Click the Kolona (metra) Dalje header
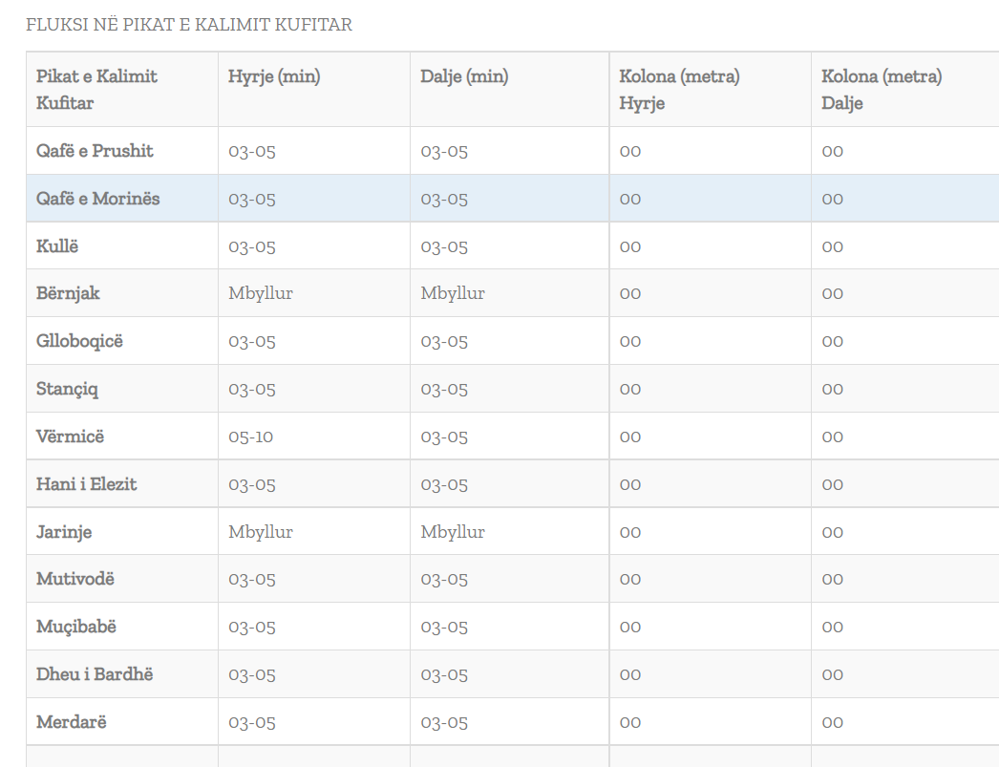Screen dimensions: 999x767 pos(882,90)
